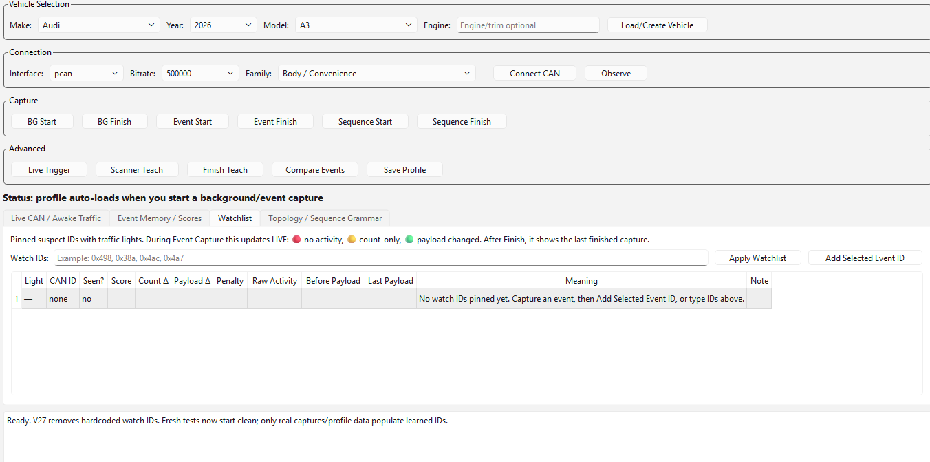Click the Note column header
Screen dimensions: 930x462
759,281
